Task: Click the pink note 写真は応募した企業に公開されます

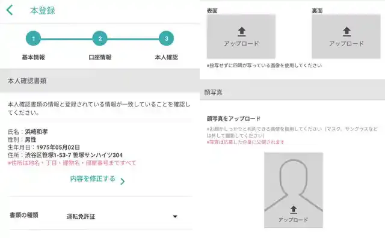Action: point(245,142)
